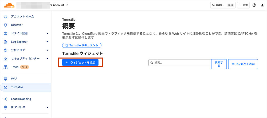The height and width of the screenshot is (118, 267).
Task: Select Turnstile in the sidebar
Action: click(x=17, y=87)
